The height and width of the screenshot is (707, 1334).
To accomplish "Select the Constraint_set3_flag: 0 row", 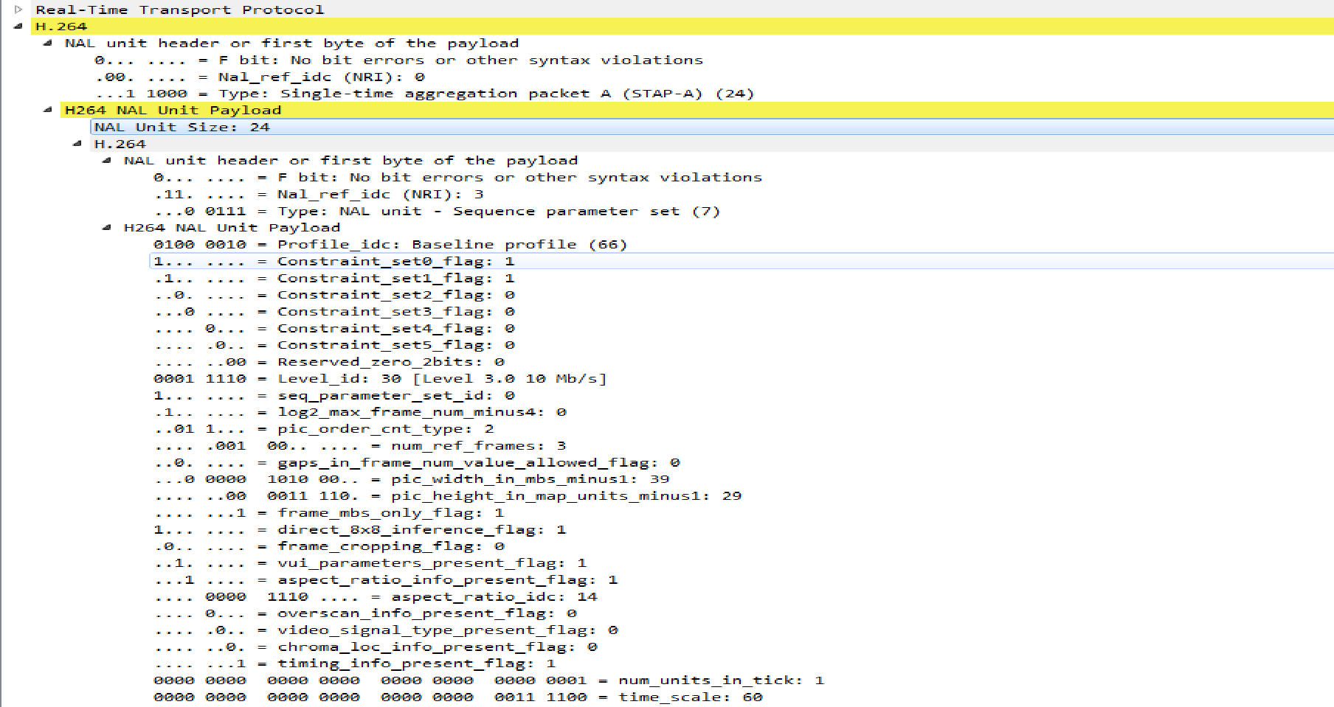I will 334,312.
